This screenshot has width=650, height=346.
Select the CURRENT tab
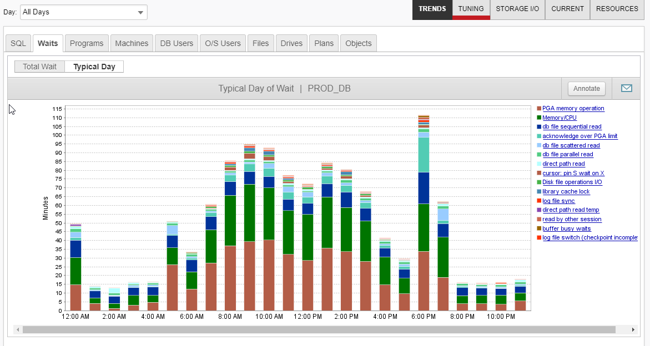pos(567,9)
